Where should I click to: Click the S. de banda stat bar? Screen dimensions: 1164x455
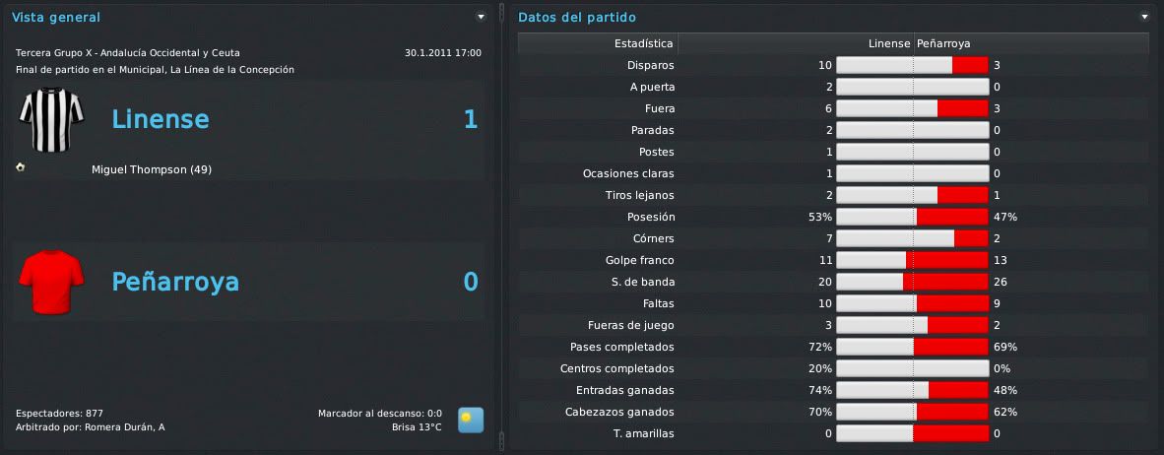[913, 282]
